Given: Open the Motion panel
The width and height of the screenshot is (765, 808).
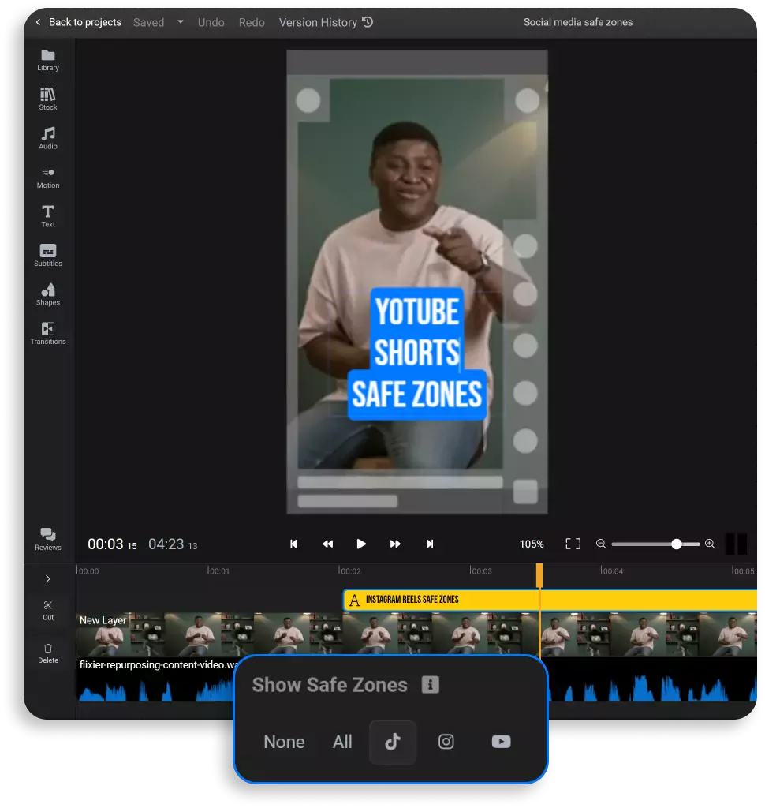Looking at the screenshot, I should pos(48,178).
